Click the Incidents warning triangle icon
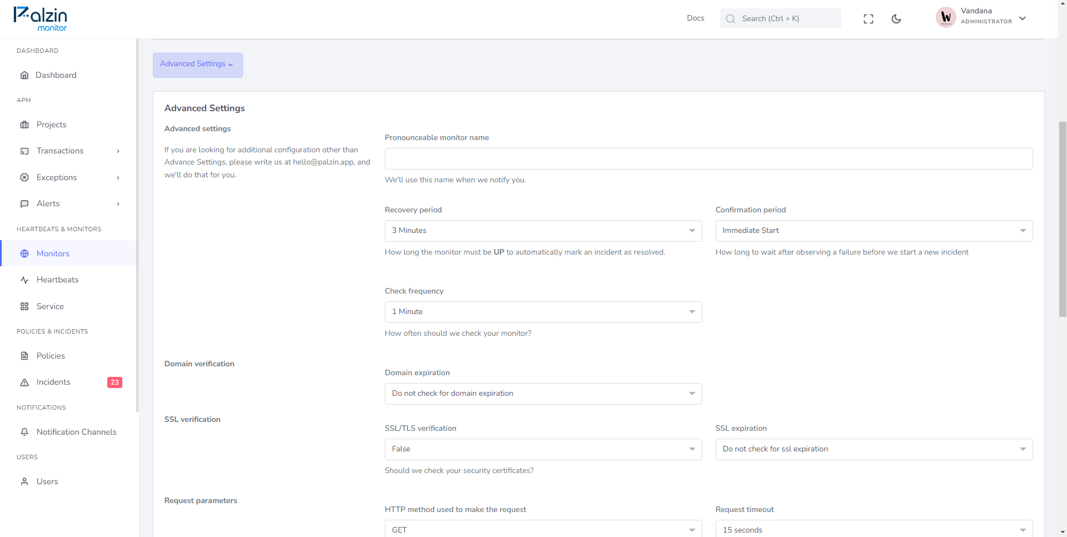The height and width of the screenshot is (537, 1067). coord(24,382)
